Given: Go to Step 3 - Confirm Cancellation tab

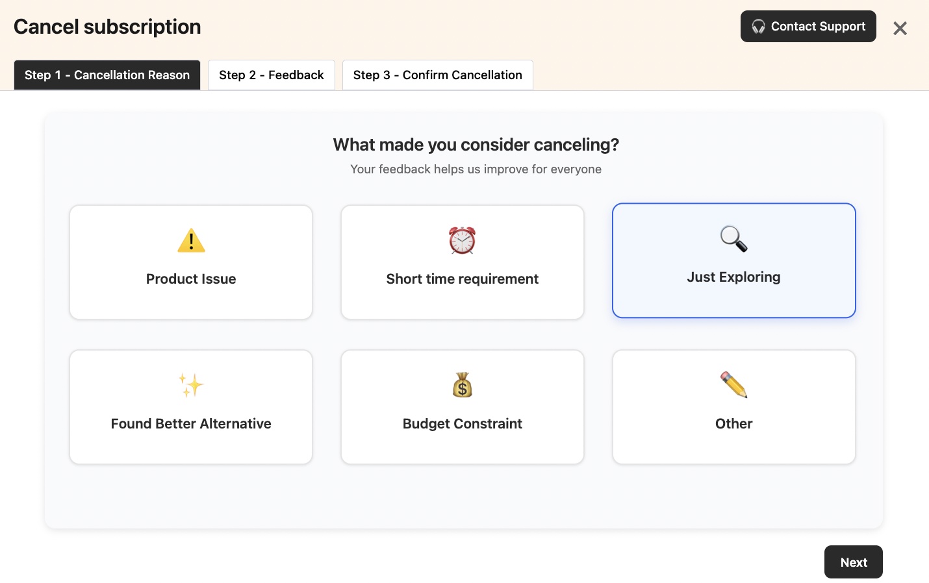Looking at the screenshot, I should click(x=437, y=75).
